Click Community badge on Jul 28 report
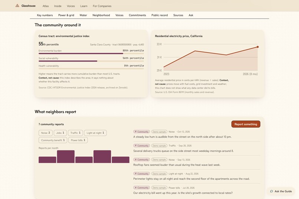 (x=141, y=188)
